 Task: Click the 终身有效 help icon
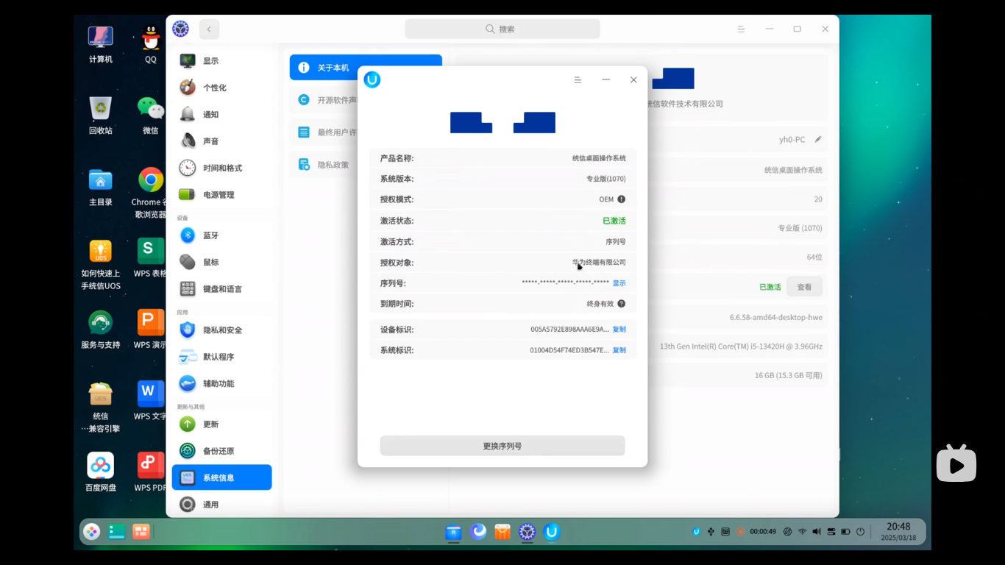point(622,304)
